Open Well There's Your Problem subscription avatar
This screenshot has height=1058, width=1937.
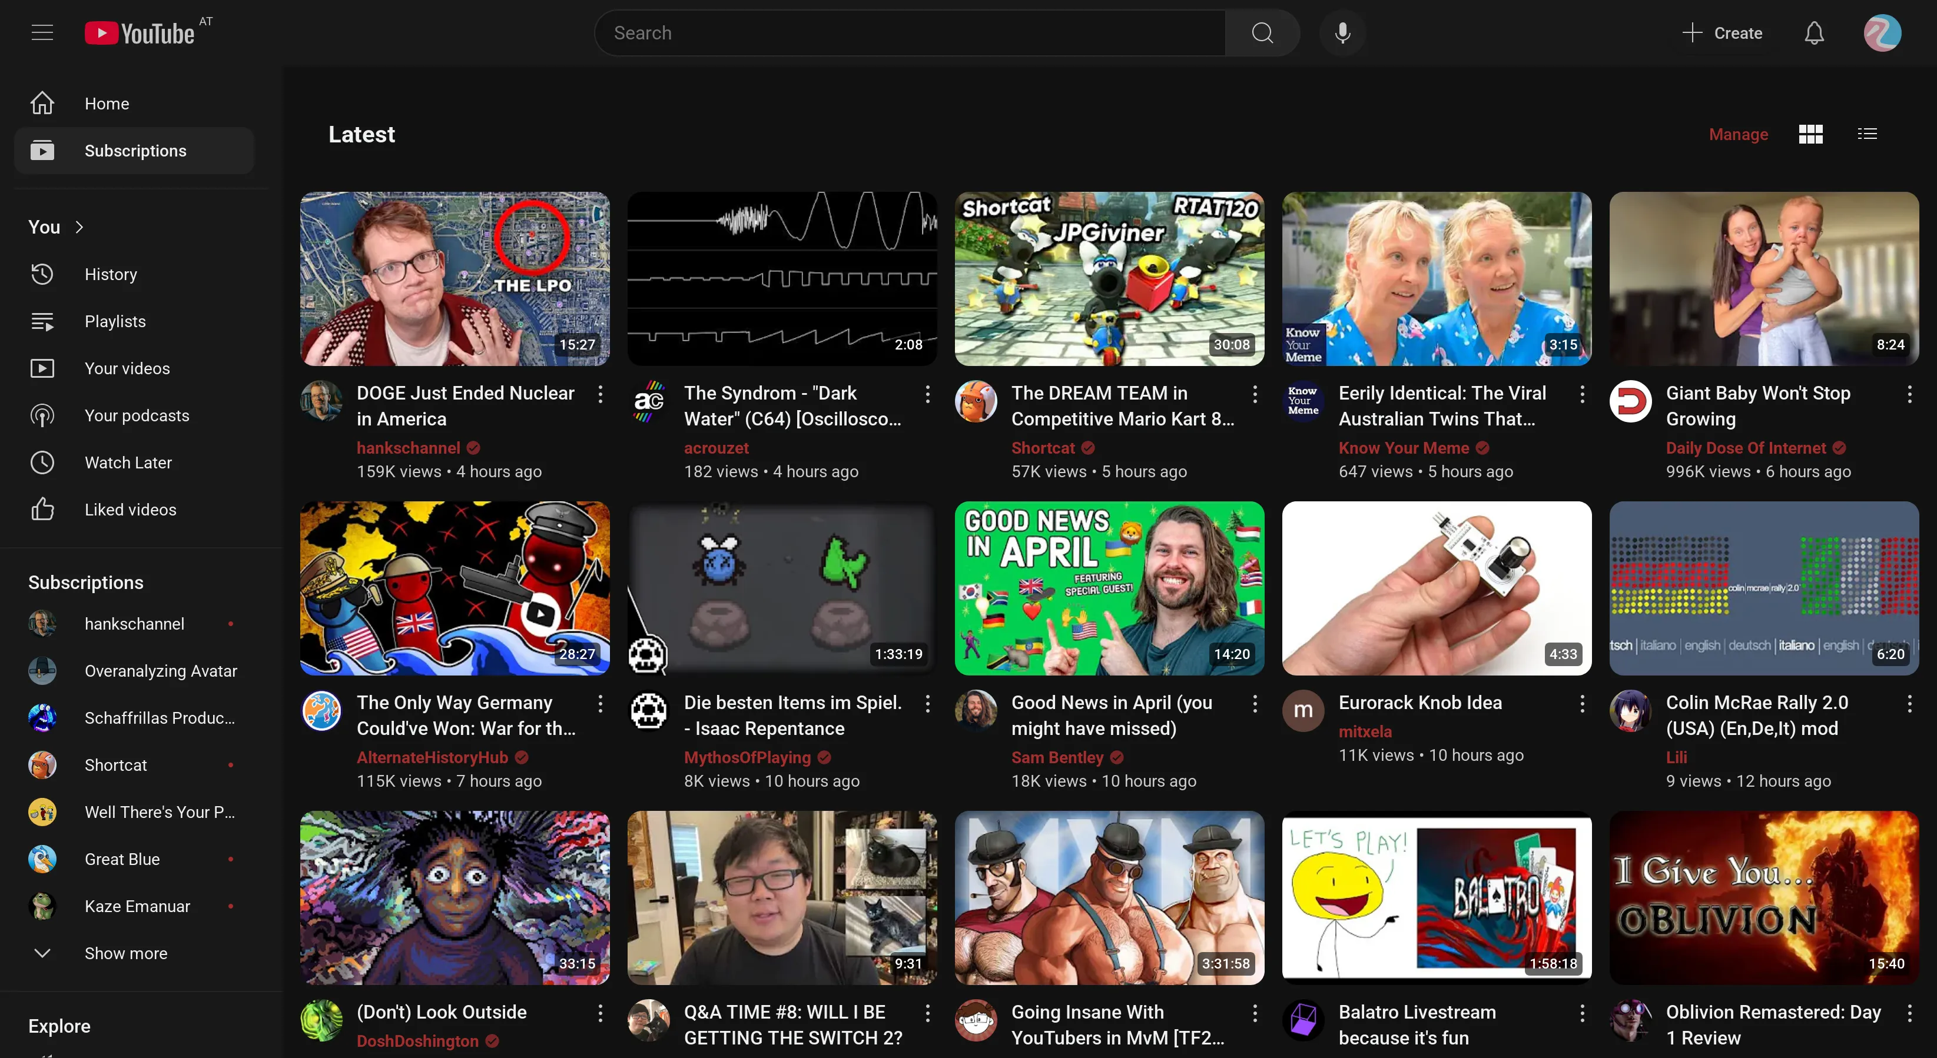pos(42,812)
